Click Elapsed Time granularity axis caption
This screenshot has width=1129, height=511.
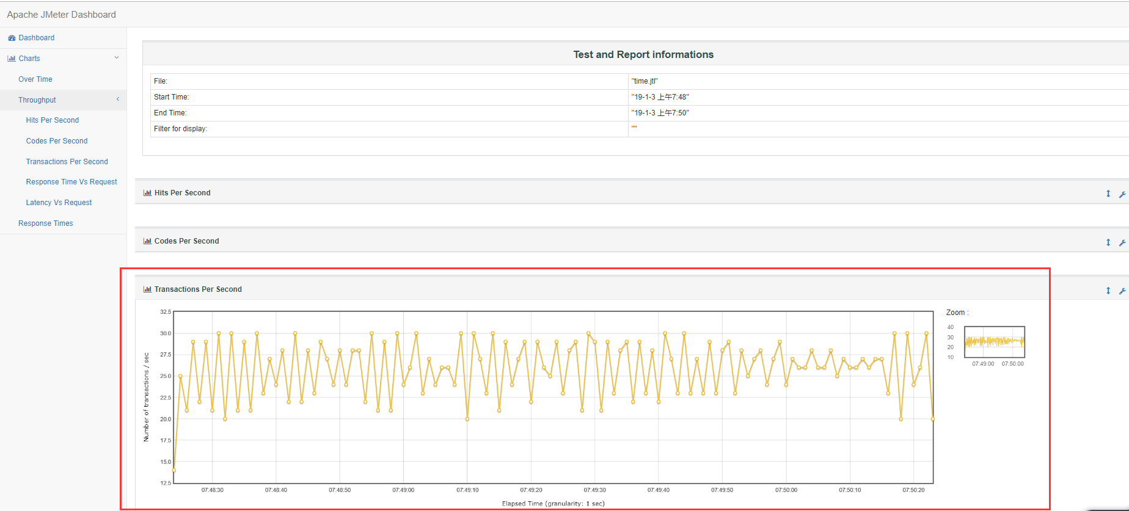click(x=554, y=504)
